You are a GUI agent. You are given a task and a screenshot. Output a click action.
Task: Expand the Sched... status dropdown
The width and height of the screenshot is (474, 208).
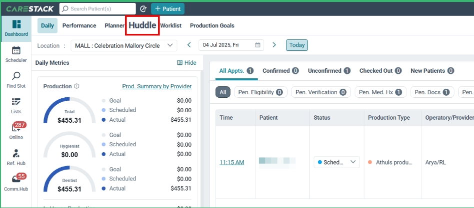tap(337, 162)
